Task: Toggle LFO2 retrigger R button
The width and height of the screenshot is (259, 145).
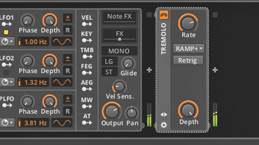Action: [x=68, y=71]
